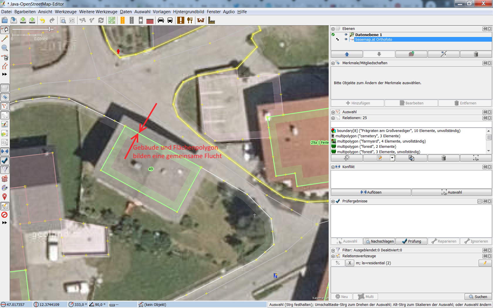Click the Prüfung button
The width and height of the screenshot is (493, 308).
pos(411,241)
